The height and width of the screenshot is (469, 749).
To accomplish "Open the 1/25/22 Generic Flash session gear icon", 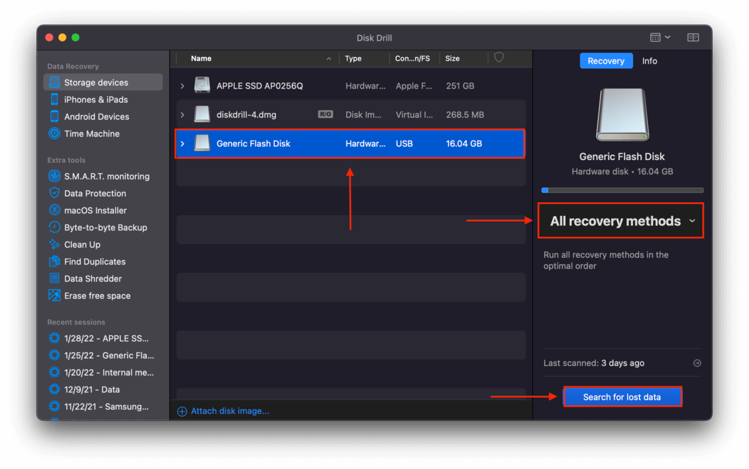I will coord(54,356).
